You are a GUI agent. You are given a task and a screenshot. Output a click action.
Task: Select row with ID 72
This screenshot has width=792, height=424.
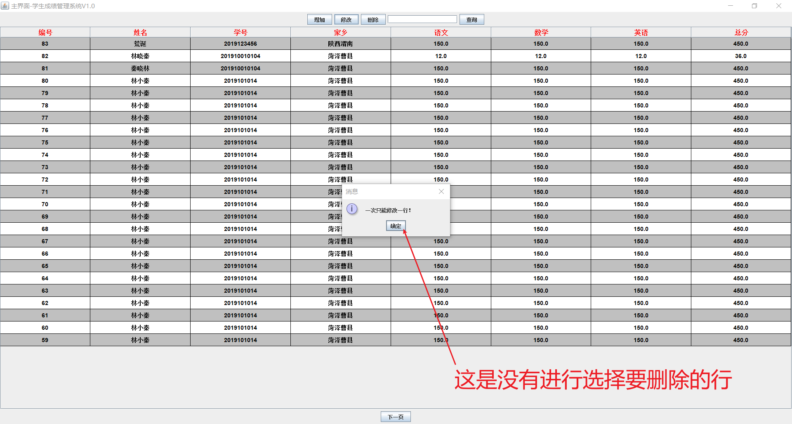[x=396, y=179]
